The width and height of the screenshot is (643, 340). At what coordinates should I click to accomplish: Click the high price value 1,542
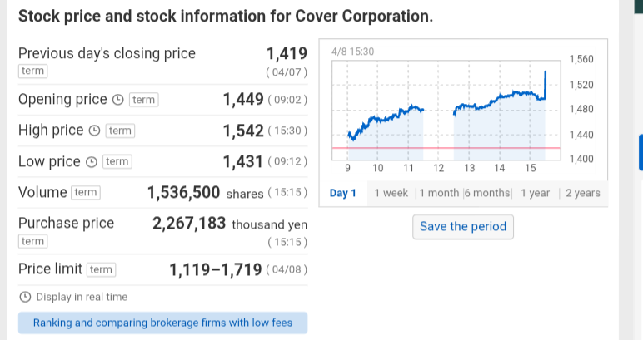pos(243,131)
